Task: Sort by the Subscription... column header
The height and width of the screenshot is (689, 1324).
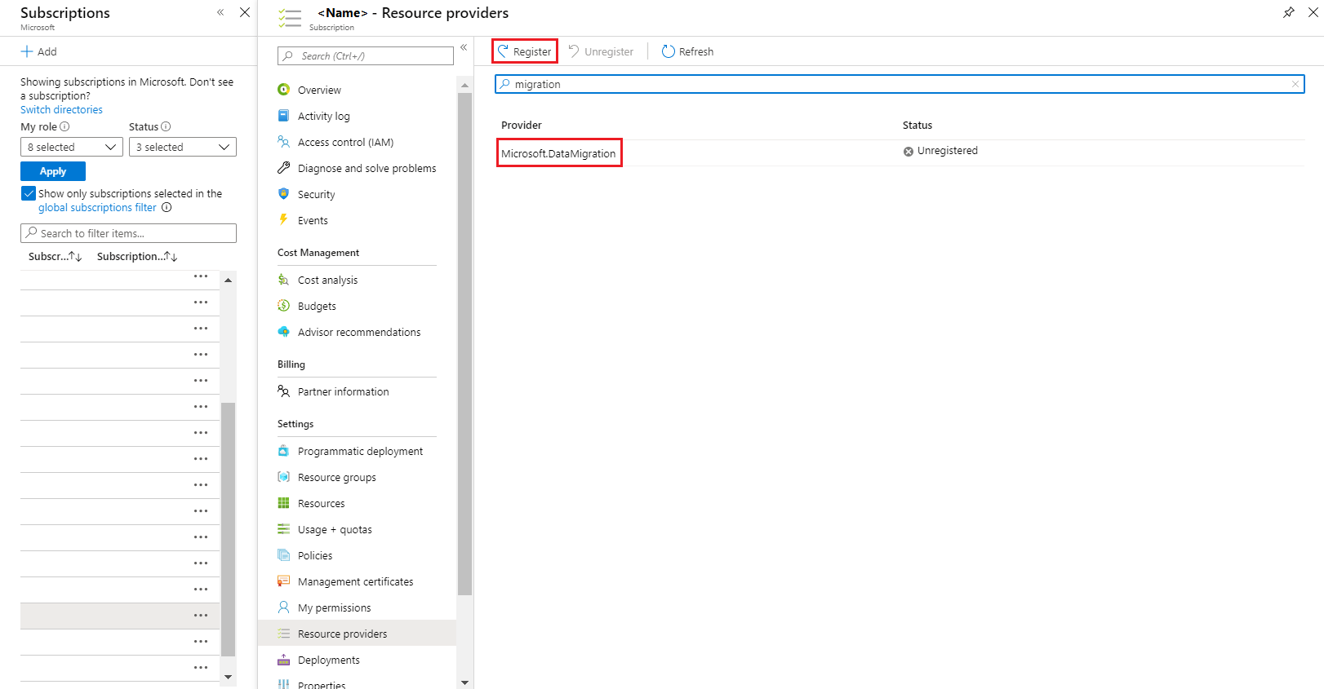Action: (x=137, y=256)
